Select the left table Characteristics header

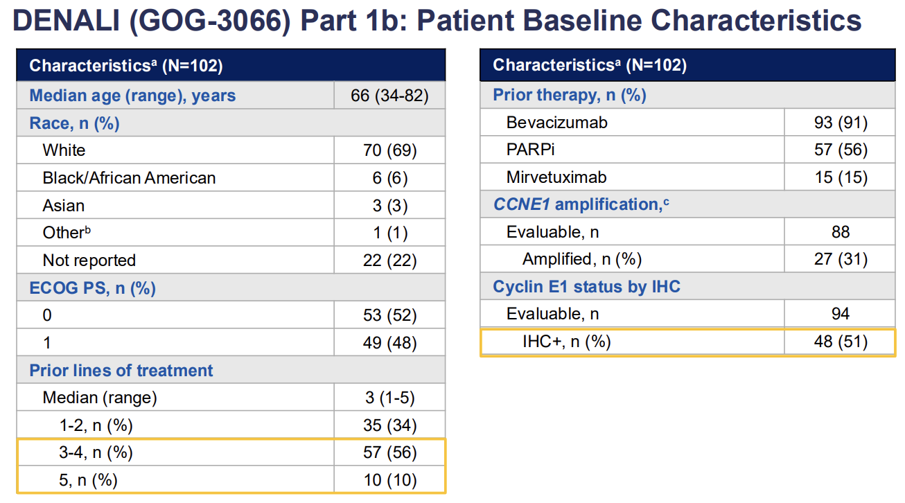[125, 66]
